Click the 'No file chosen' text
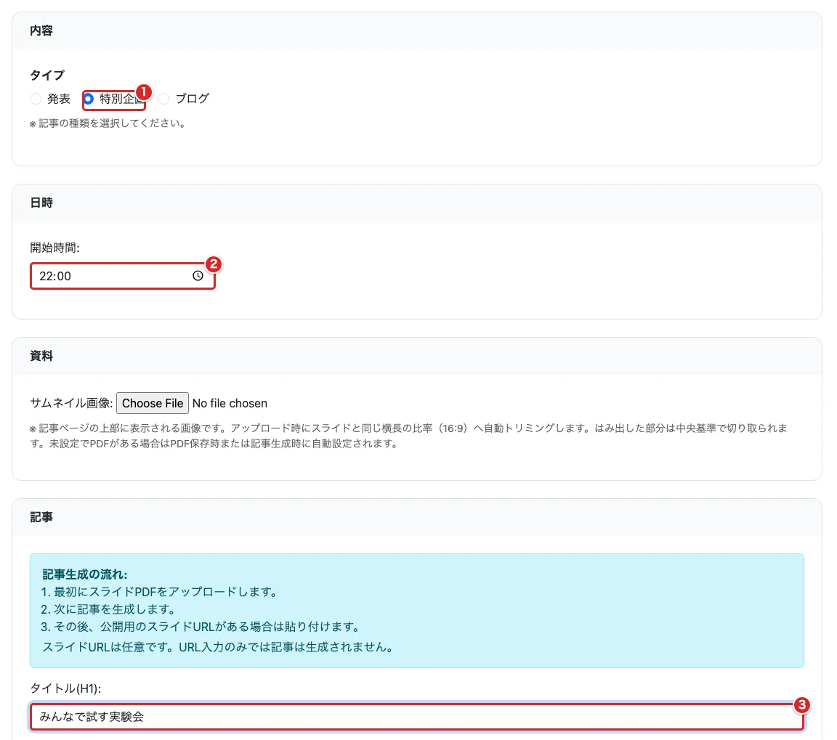 pos(230,403)
